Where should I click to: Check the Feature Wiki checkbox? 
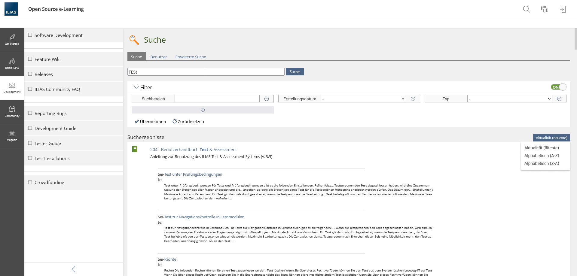click(x=30, y=59)
